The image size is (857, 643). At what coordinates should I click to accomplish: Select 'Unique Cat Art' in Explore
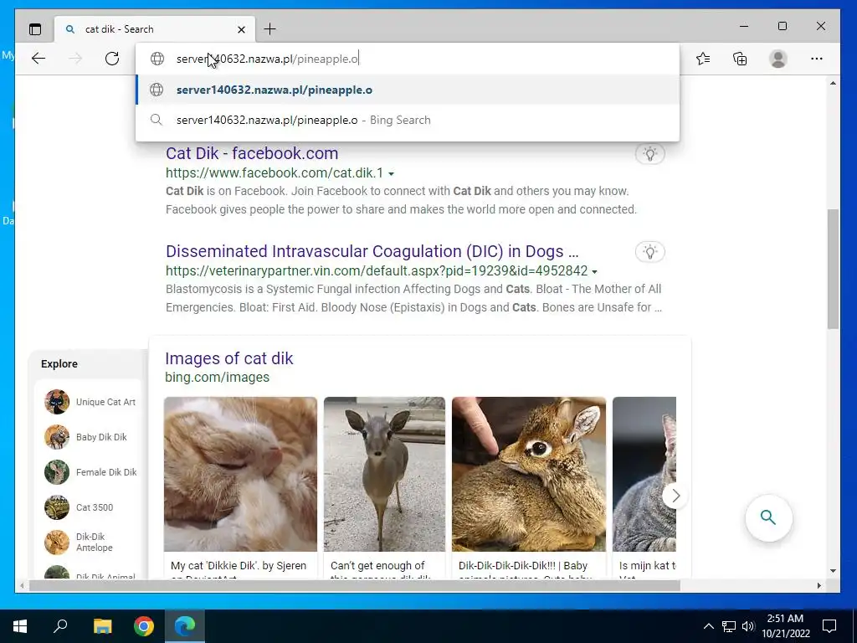[x=90, y=402]
